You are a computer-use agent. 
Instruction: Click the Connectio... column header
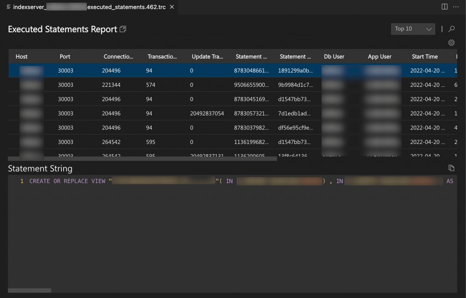tap(118, 56)
